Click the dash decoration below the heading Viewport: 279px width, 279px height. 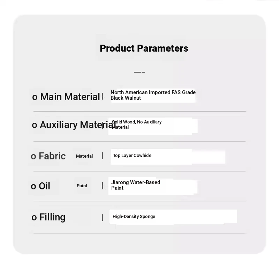[x=139, y=72]
